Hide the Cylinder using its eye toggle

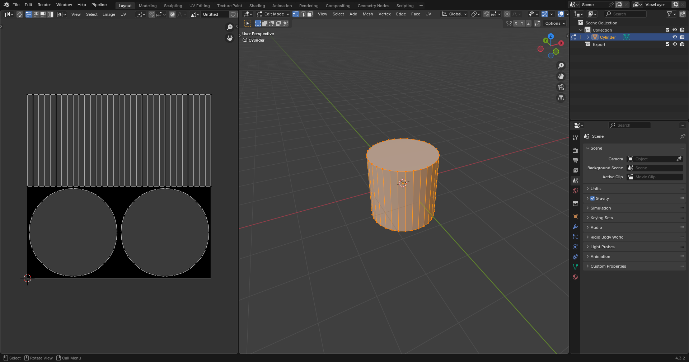tap(675, 37)
